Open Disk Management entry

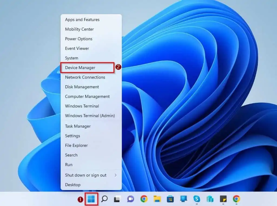click(x=81, y=87)
